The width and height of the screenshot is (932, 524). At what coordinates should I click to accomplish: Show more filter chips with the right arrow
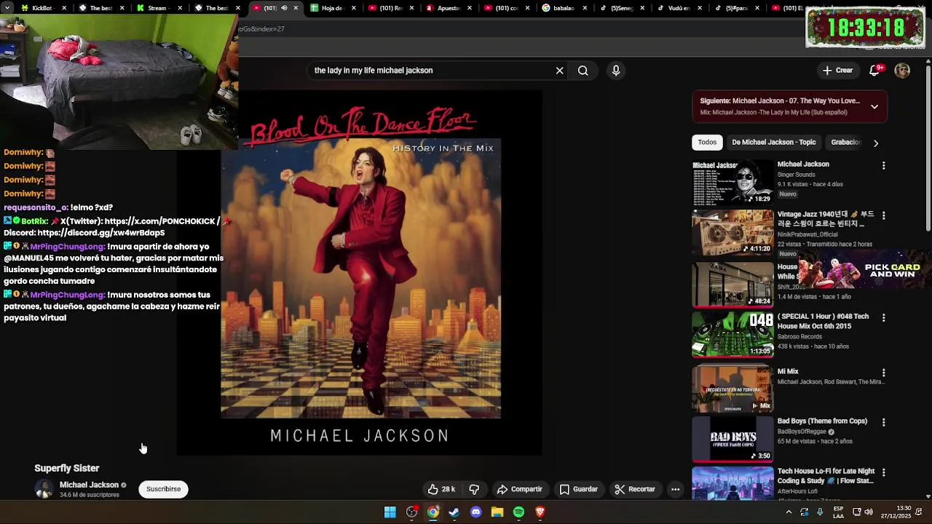click(x=876, y=143)
